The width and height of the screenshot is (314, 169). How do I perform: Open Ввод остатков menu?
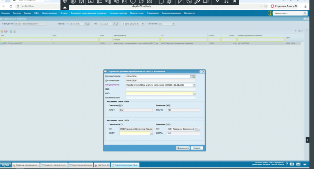pyautogui.click(x=137, y=13)
